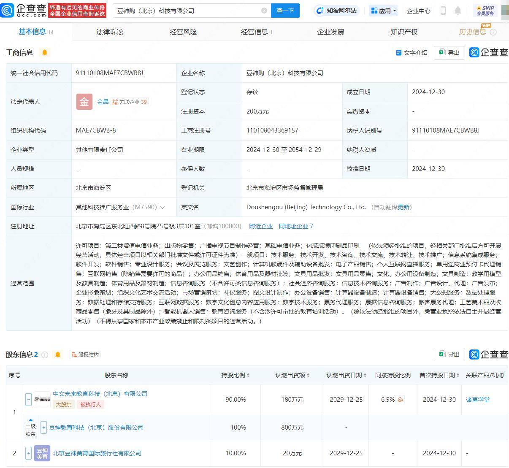Open 北京豆神美育国际旅行社有限公司 link
The width and height of the screenshot is (509, 468).
click(x=97, y=453)
